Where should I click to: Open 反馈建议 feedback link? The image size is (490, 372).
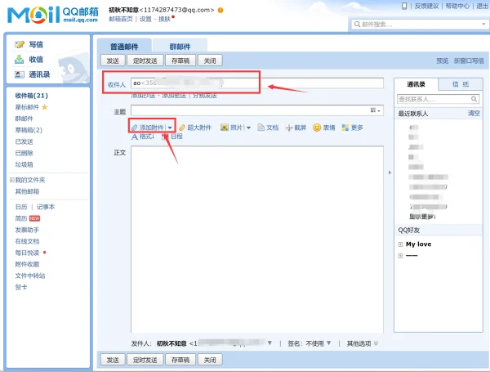[426, 6]
